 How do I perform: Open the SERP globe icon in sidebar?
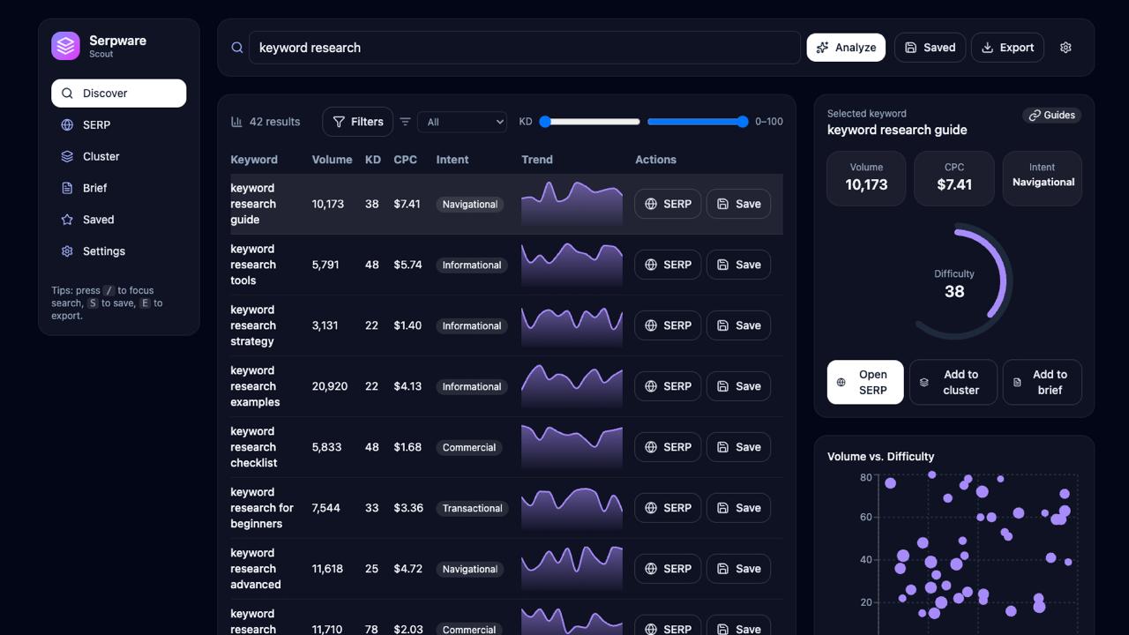click(67, 124)
